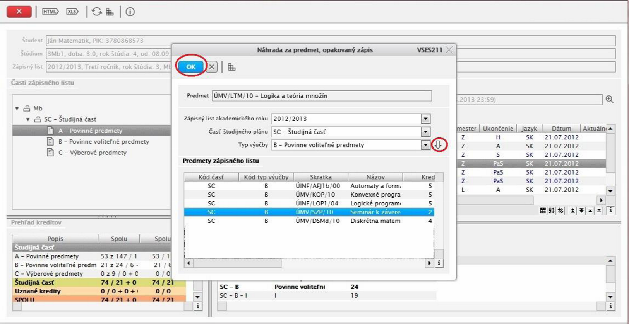Collapse the Mb tree node
This screenshot has width=629, height=324.
pyautogui.click(x=17, y=109)
